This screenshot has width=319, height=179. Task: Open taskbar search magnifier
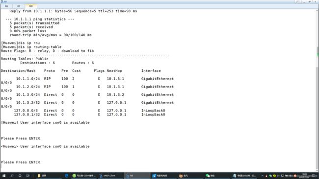pos(12,176)
